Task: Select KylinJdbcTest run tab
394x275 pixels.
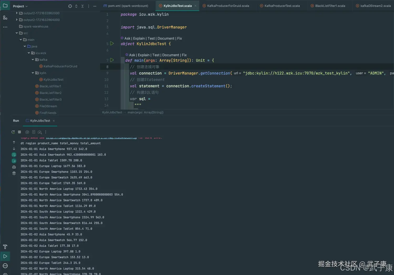Action: tap(40, 121)
